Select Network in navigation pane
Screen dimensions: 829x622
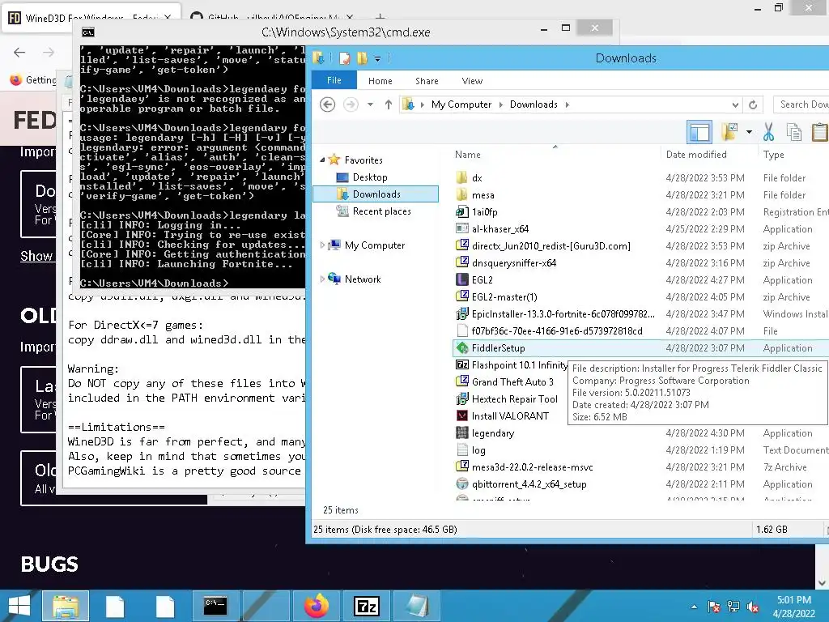362,279
